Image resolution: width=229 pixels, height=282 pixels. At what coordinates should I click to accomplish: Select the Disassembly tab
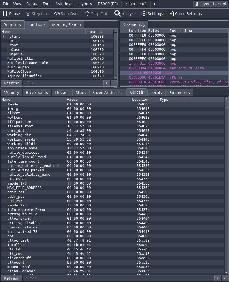134,24
